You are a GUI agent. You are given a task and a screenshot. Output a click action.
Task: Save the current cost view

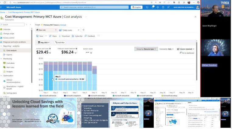pos(40,36)
